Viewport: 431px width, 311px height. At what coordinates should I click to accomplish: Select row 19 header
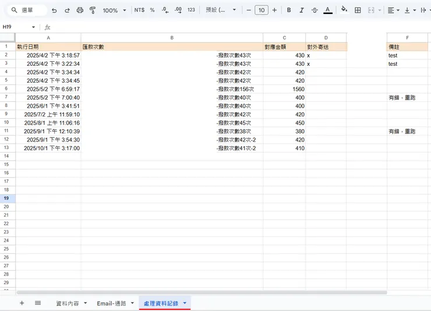(6, 198)
